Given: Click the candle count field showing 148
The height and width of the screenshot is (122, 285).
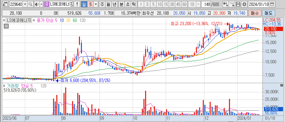Looking at the screenshot, I should 206,4.
